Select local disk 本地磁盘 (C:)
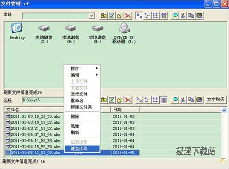 click(44, 34)
